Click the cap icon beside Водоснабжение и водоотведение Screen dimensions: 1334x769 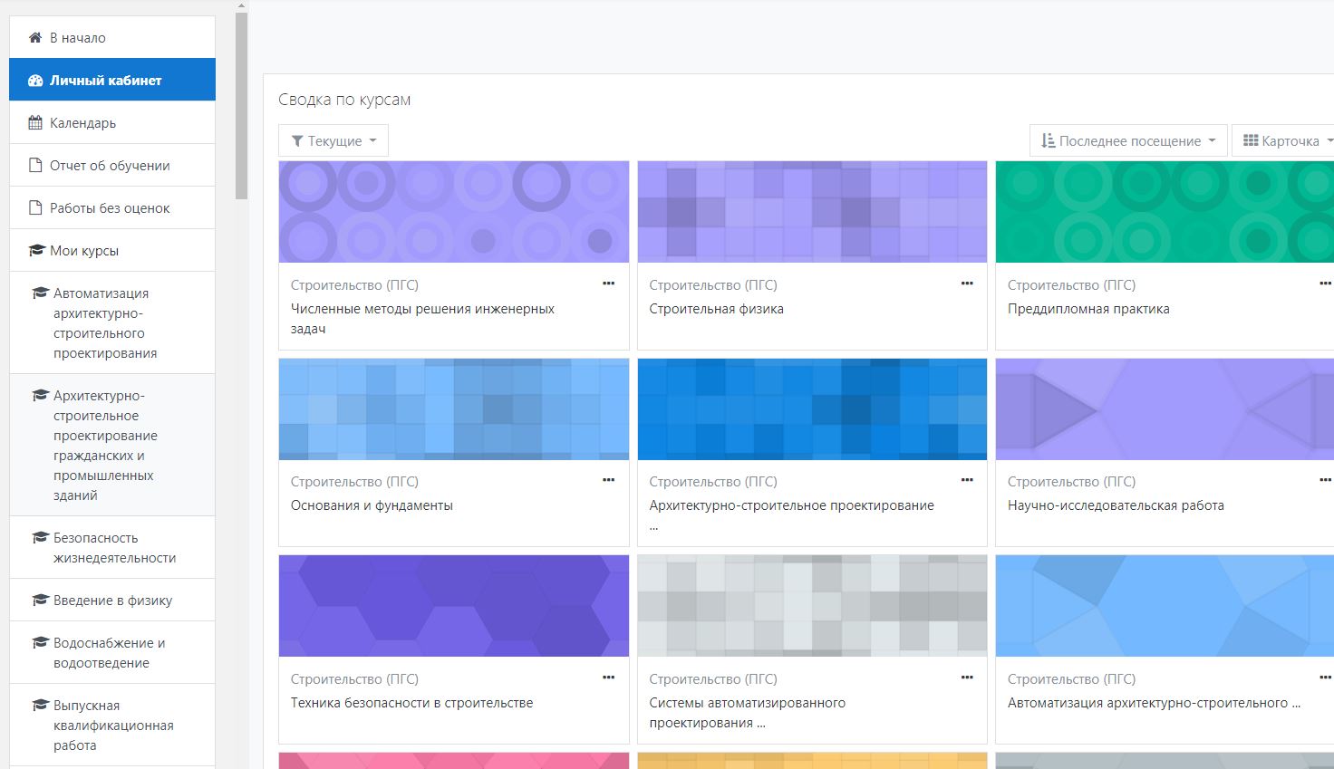click(40, 643)
